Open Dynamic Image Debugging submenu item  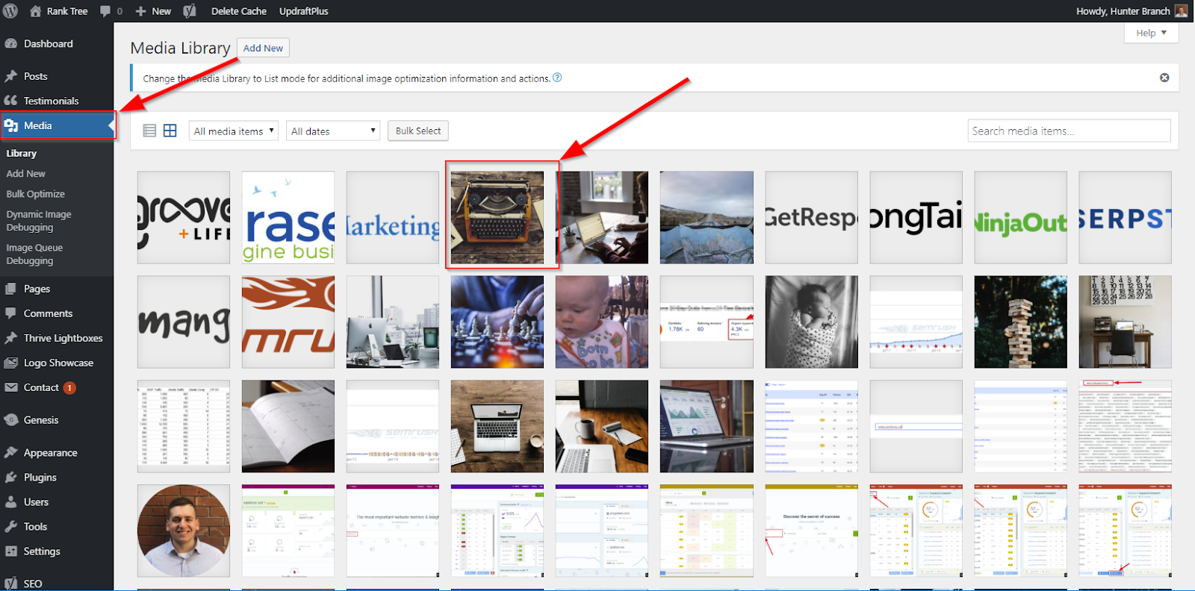pos(39,221)
